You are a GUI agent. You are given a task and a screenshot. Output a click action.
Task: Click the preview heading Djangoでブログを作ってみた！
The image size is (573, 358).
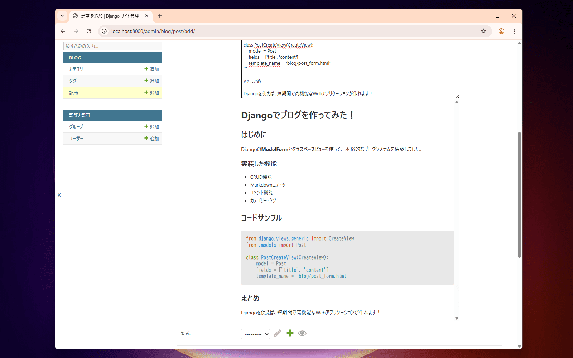pos(298,115)
